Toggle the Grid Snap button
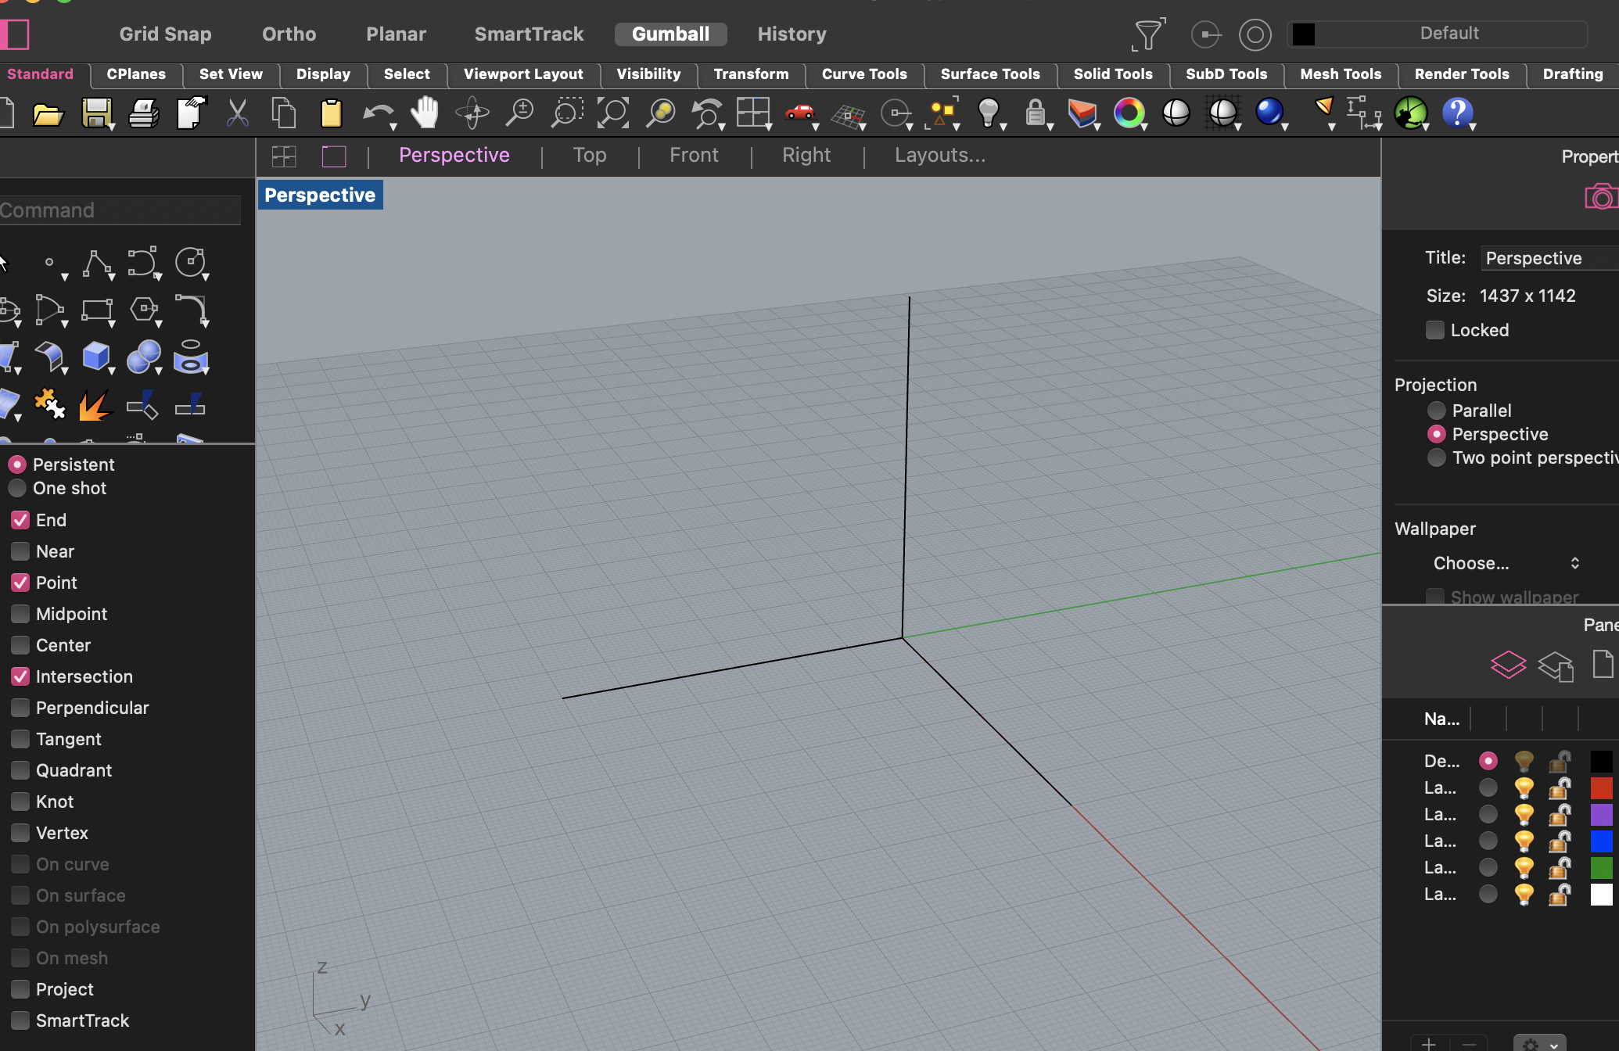 [x=165, y=34]
